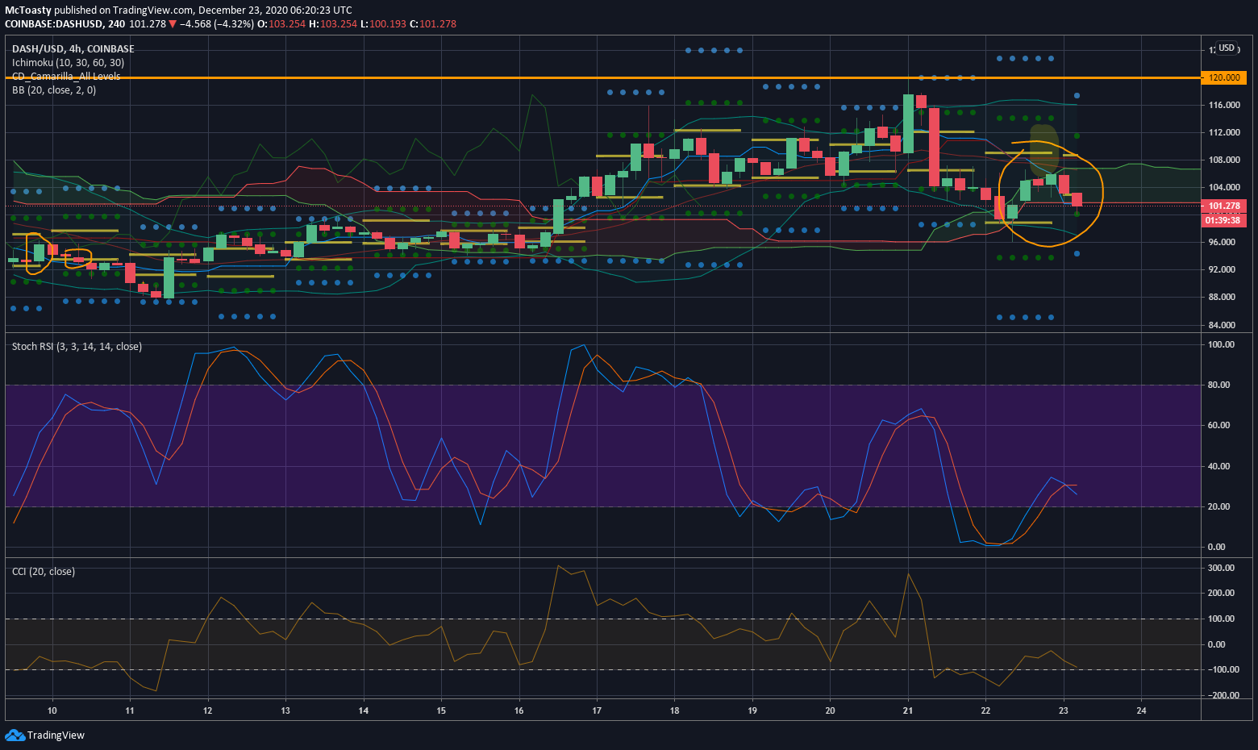Click the Stoch RSI (3, 3, 14, 14, close) label
1258x750 pixels.
pos(77,346)
